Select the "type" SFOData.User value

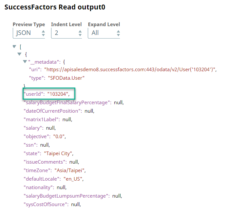pos(66,78)
